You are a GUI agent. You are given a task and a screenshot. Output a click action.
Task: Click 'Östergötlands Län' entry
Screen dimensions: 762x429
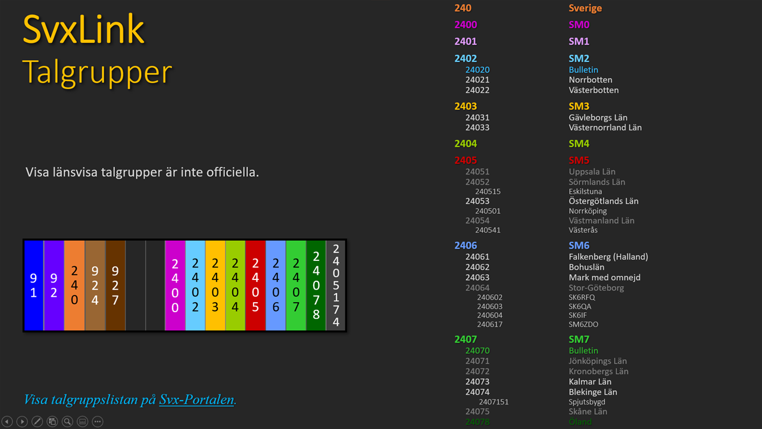coord(603,201)
